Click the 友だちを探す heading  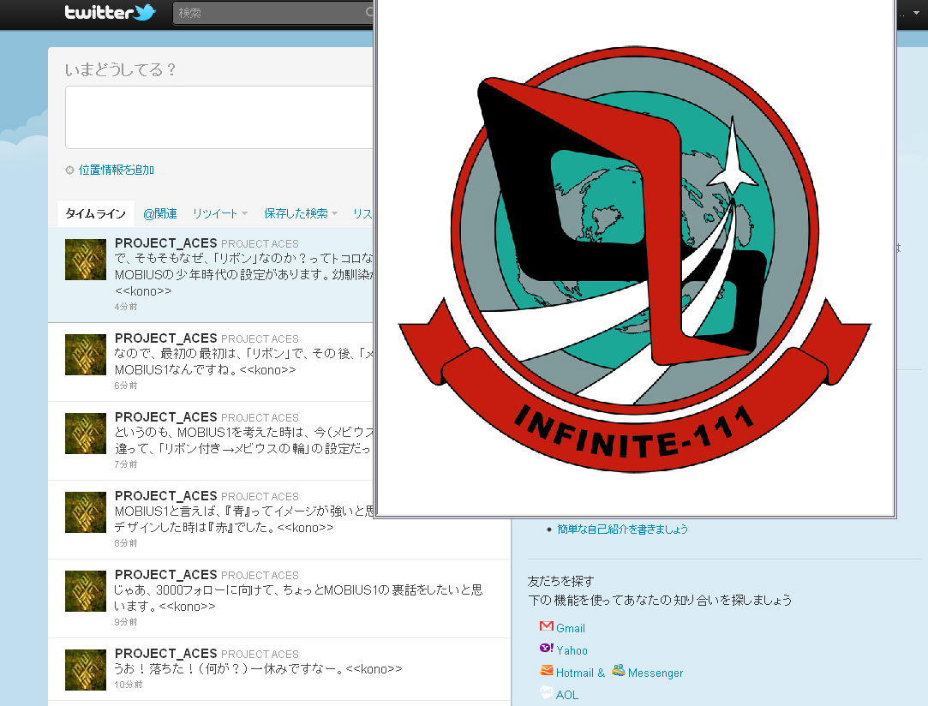click(x=560, y=581)
